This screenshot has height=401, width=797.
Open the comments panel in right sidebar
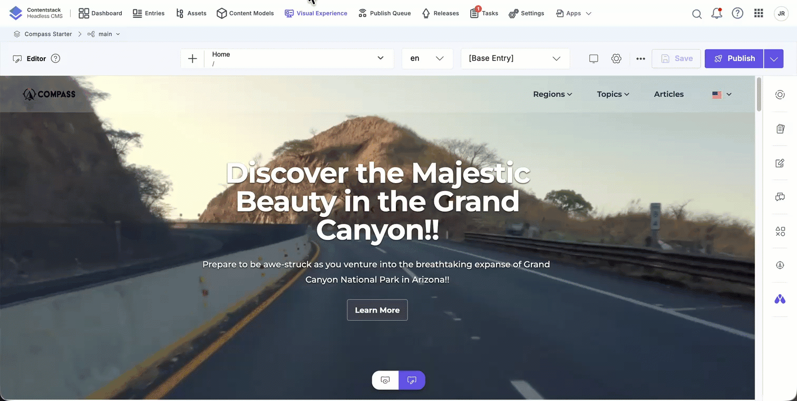coord(780,197)
